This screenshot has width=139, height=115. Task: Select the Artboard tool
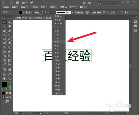[x=4, y=74]
